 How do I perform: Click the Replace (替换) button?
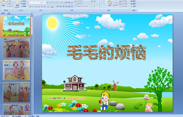[134, 4]
